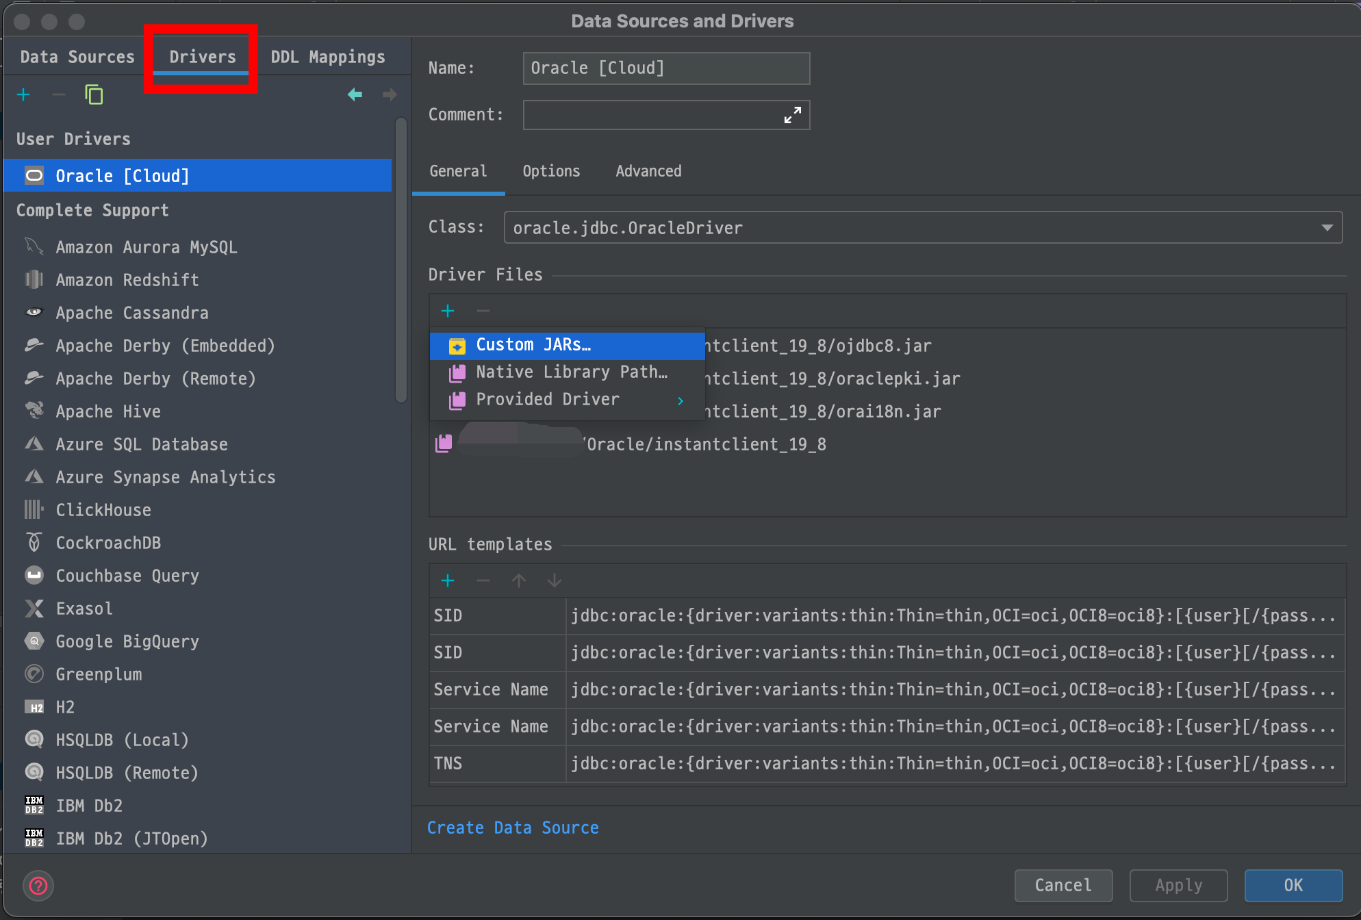The height and width of the screenshot is (920, 1361).
Task: Expand the Comment field with the arrows icon
Action: click(x=792, y=115)
